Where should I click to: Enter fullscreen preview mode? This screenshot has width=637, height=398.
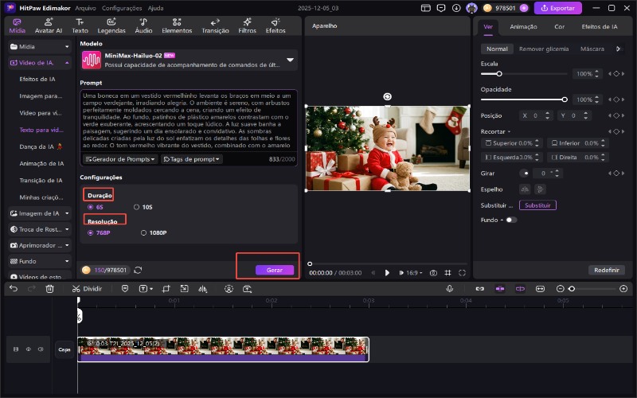pyautogui.click(x=462, y=273)
